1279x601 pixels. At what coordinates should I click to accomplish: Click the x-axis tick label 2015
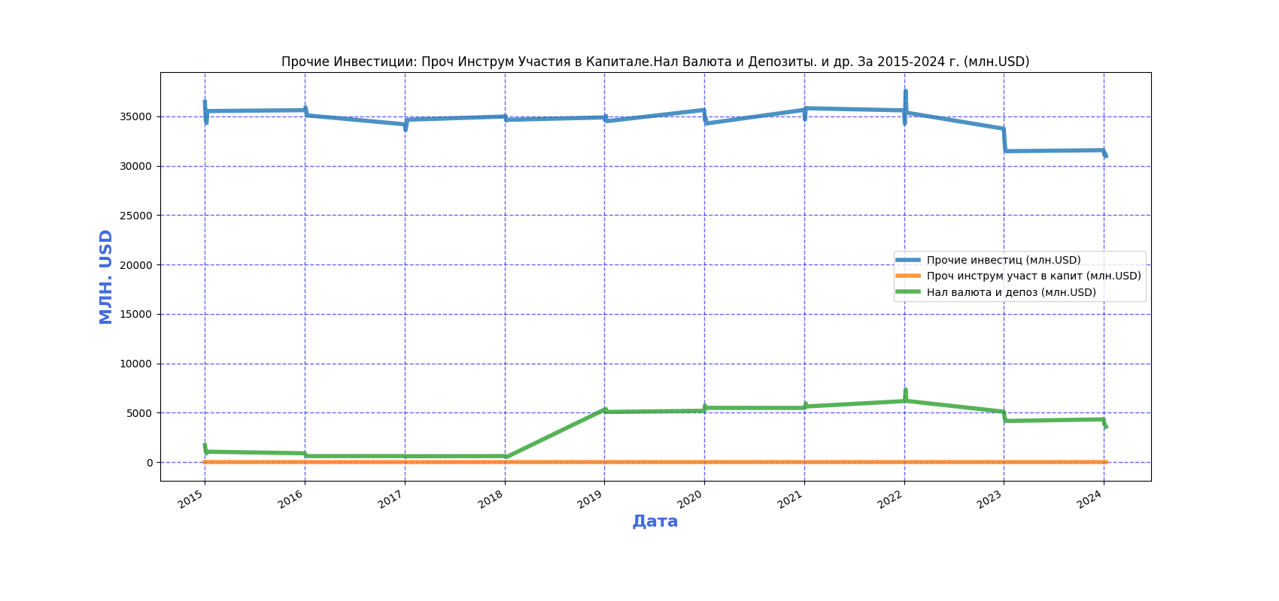click(x=192, y=499)
